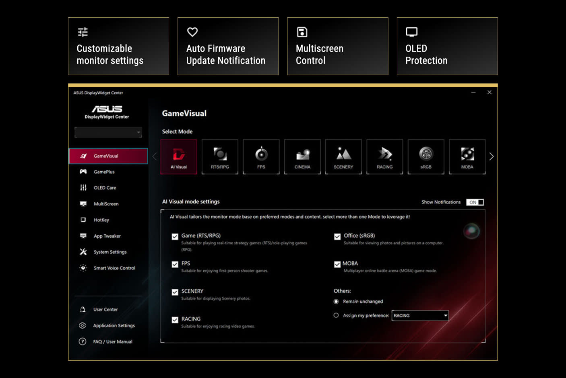Open the HotKey section
566x378 pixels.
coord(108,220)
